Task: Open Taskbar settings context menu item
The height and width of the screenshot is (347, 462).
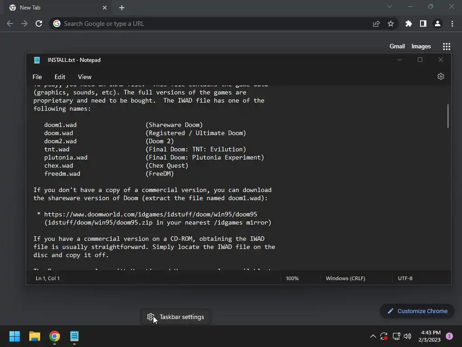Action: pos(176,317)
